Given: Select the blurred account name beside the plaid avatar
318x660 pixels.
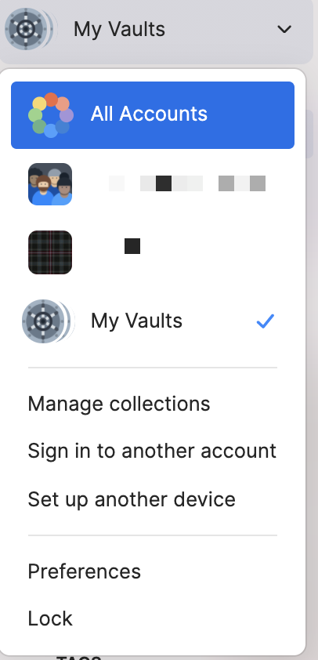Looking at the screenshot, I should (x=132, y=246).
